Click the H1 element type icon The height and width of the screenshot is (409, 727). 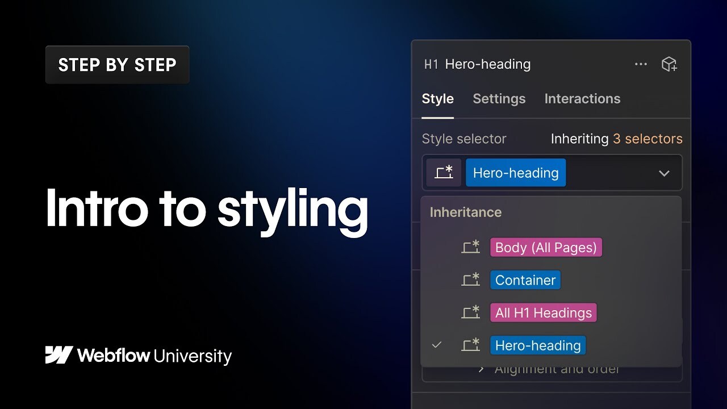(x=431, y=64)
